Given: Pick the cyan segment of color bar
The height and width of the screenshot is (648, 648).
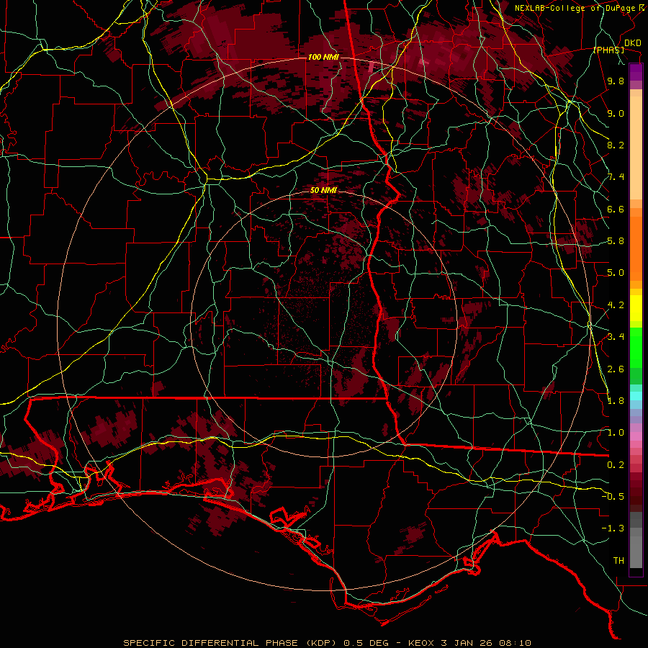Looking at the screenshot, I should coord(636,395).
